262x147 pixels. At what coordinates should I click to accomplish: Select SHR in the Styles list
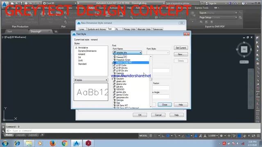click(80, 61)
